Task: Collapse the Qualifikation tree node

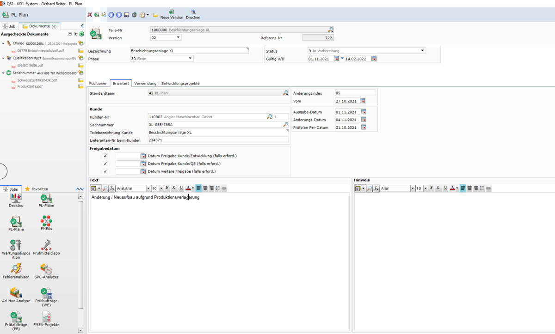Action: pyautogui.click(x=4, y=58)
